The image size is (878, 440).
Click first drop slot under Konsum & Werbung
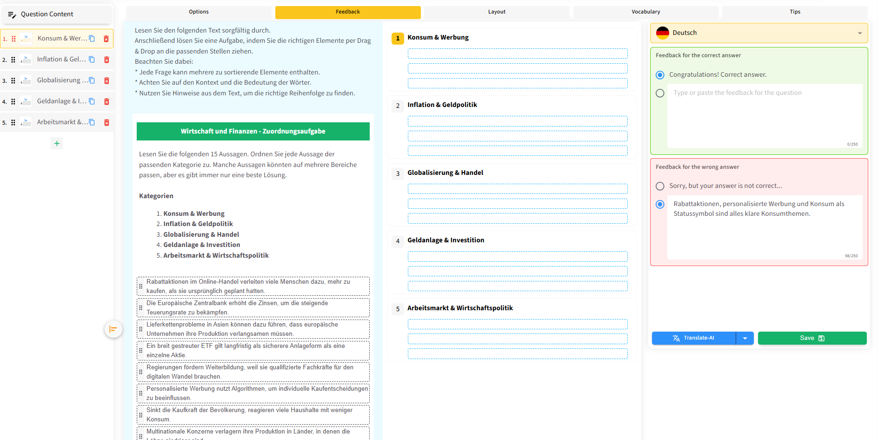coord(517,54)
